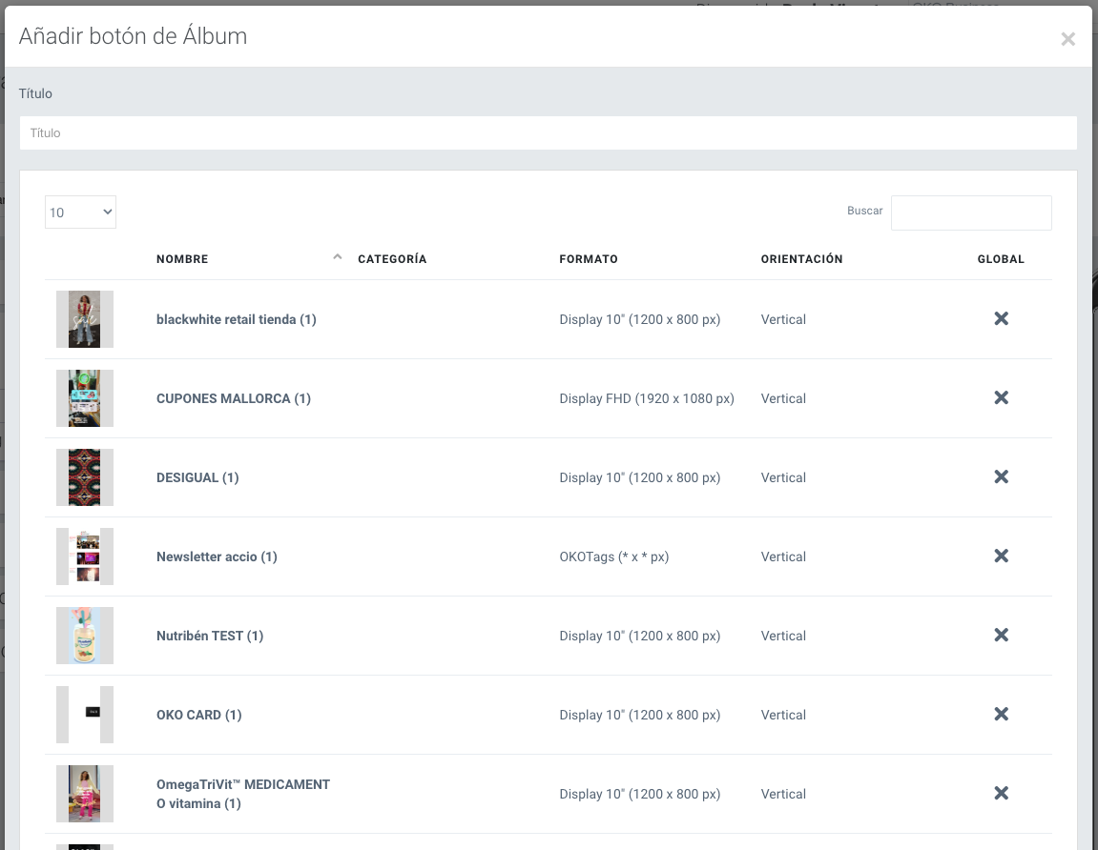Open the rows-per-page dropdown showing 10

[80, 212]
